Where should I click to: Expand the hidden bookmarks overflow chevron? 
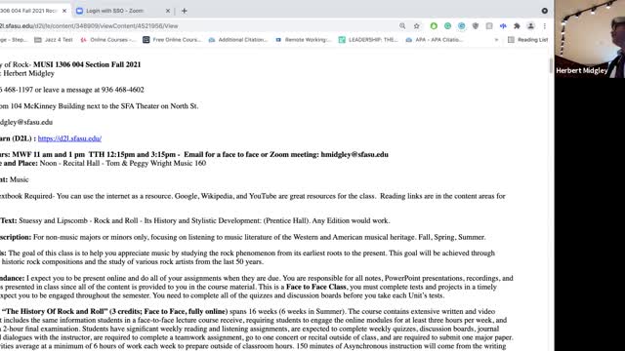coord(496,40)
